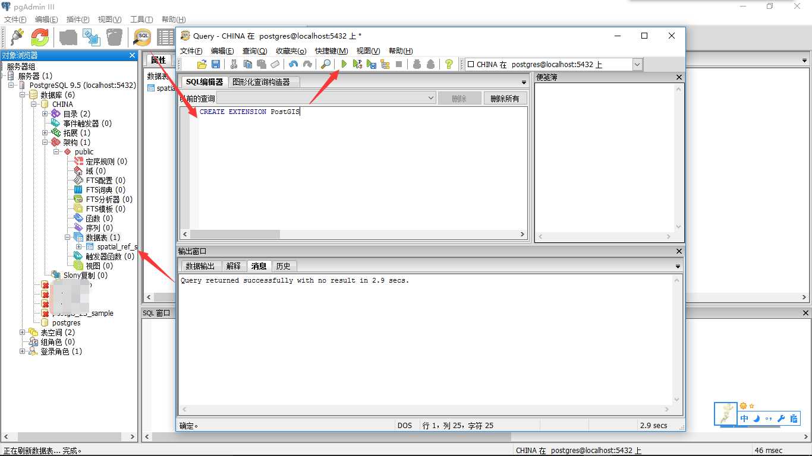This screenshot has width=812, height=456.
Task: Collapse the public schema node
Action: (x=56, y=151)
